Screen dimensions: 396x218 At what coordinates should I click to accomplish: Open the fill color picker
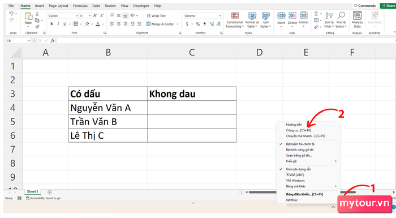[x=87, y=24]
